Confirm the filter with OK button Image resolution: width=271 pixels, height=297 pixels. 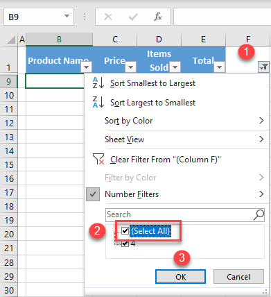click(180, 277)
